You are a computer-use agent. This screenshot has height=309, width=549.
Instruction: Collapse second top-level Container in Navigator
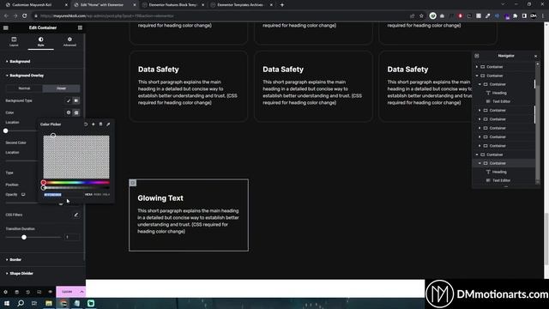click(477, 76)
